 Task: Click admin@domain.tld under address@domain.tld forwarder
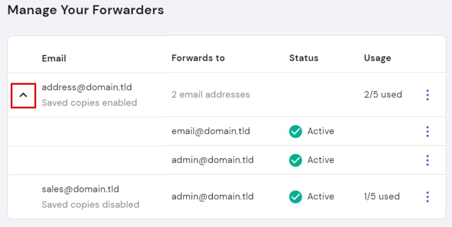[x=212, y=160]
